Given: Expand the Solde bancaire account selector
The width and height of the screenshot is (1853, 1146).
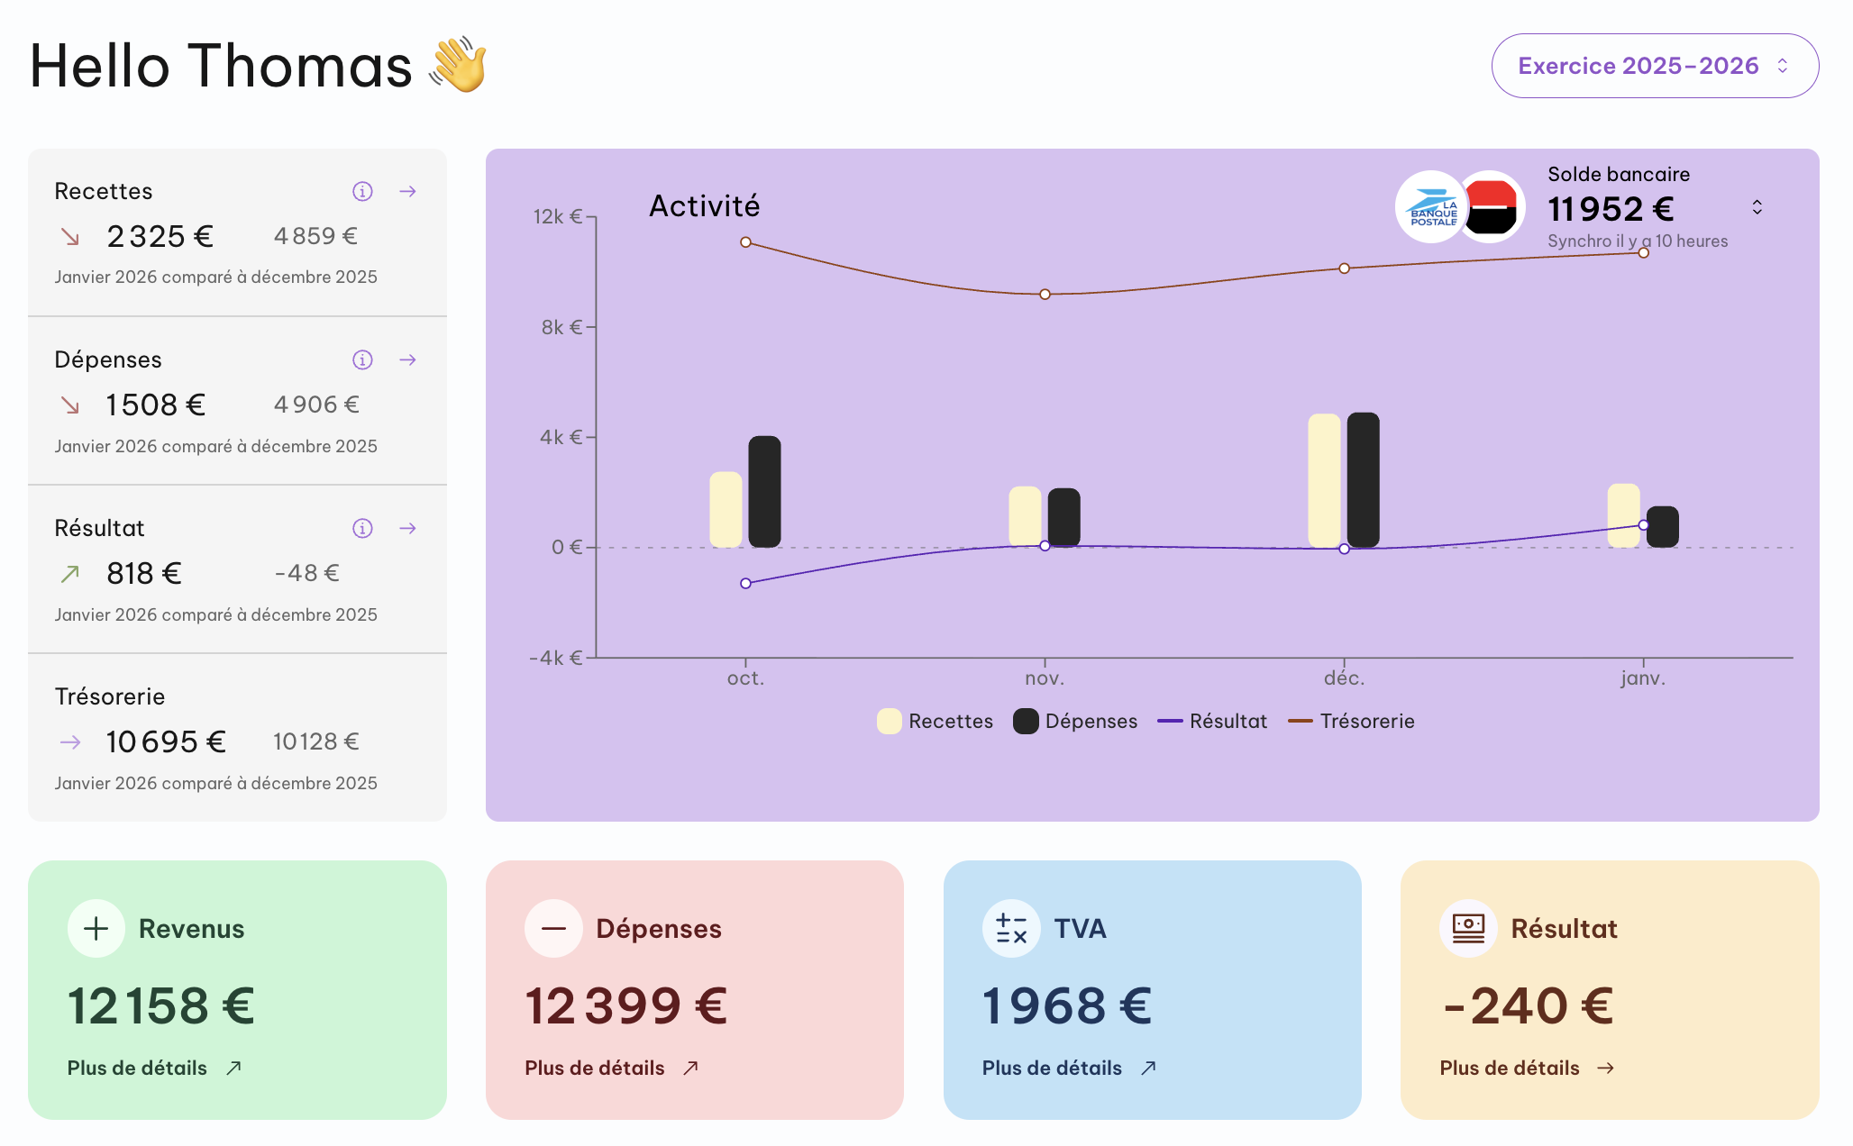Looking at the screenshot, I should pyautogui.click(x=1757, y=207).
